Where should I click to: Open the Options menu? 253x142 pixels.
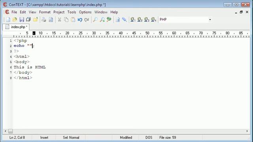coord(85,12)
